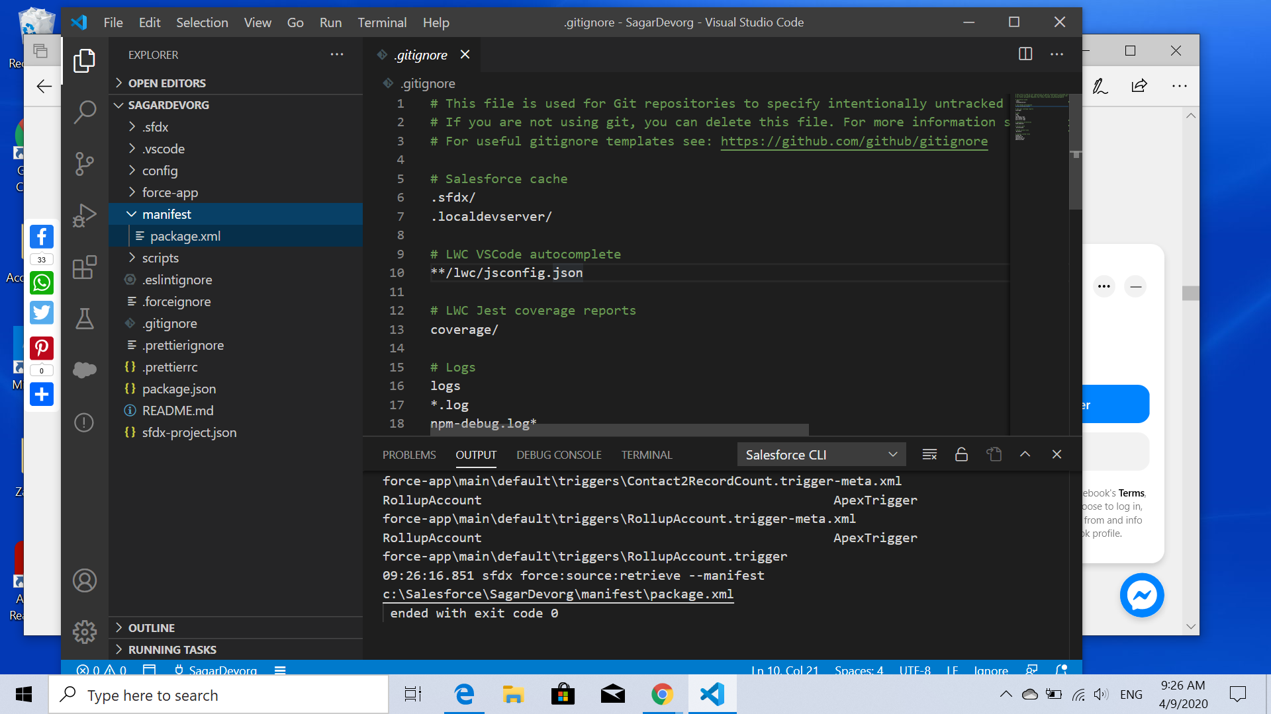Screen dimensions: 1271x714
Task: Open Google Chrome from taskbar
Action: click(x=662, y=695)
